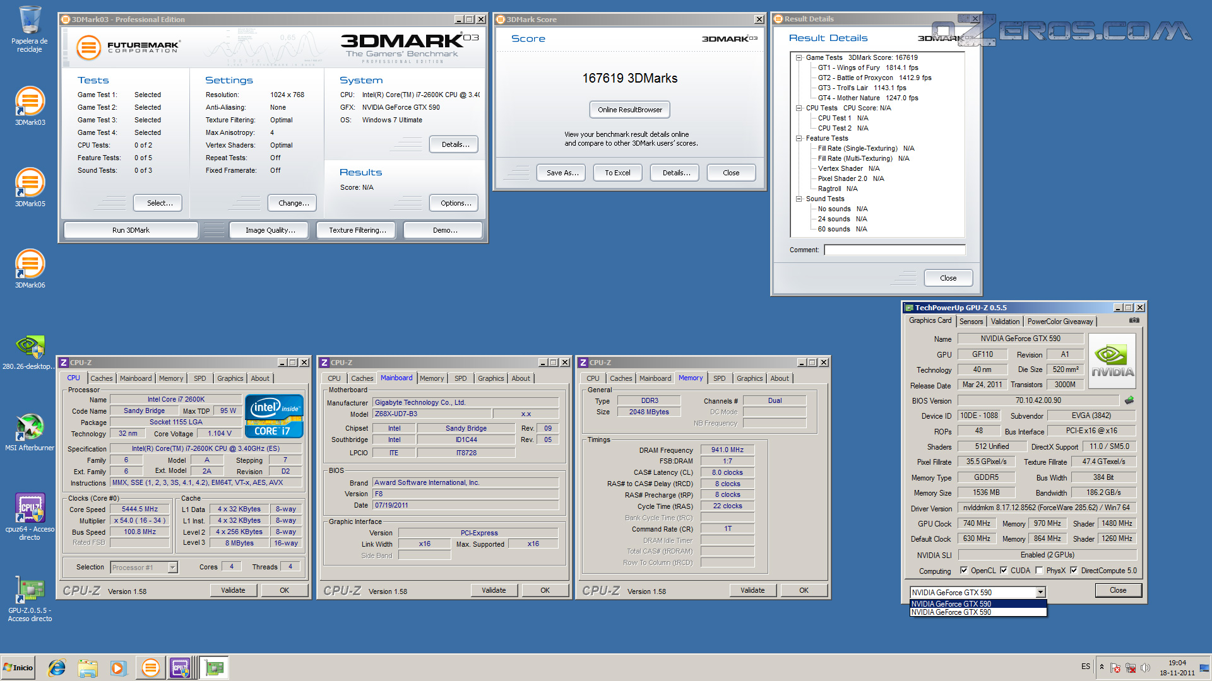Open the Online ResultBrowser

[629, 110]
